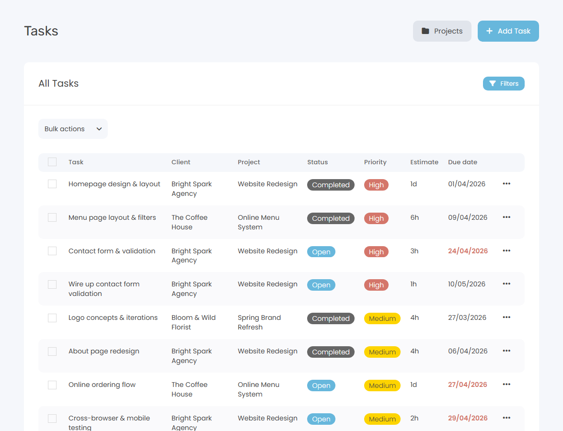Click the 3h estimate value
Viewport: 563px width, 431px height.
coord(414,251)
